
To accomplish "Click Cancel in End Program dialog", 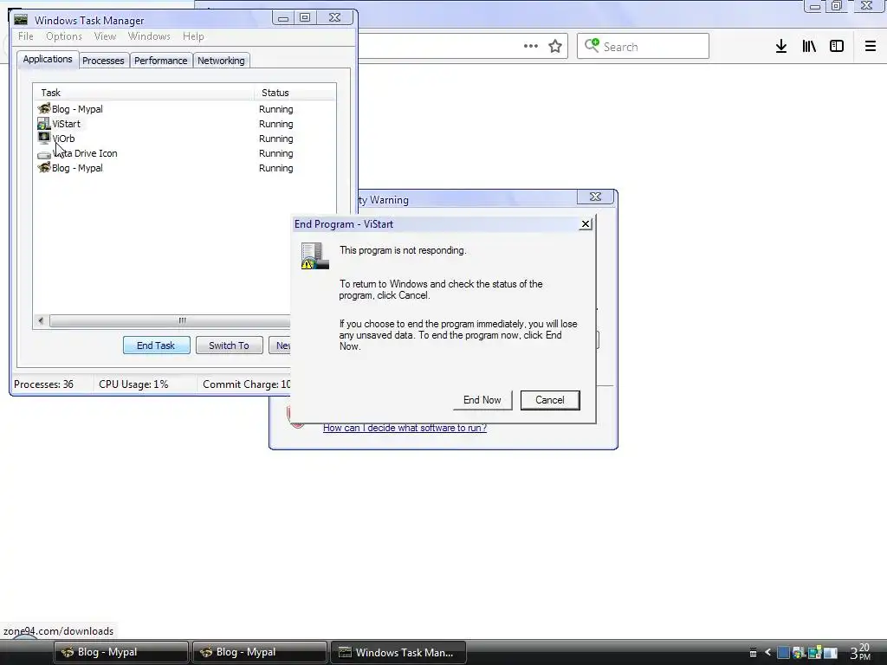I will (550, 400).
